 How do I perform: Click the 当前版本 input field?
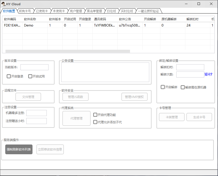tap(34, 67)
